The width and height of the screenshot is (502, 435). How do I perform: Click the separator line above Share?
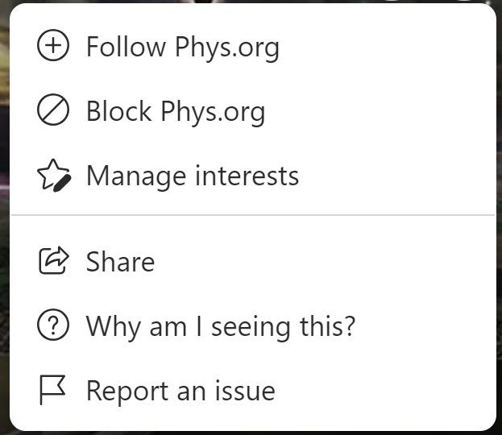[x=253, y=215]
